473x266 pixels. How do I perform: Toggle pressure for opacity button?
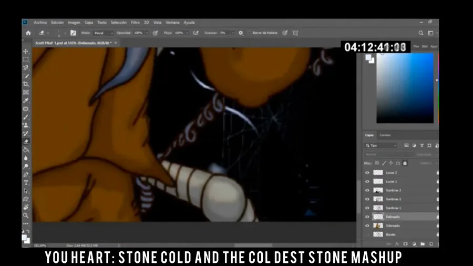(x=156, y=33)
